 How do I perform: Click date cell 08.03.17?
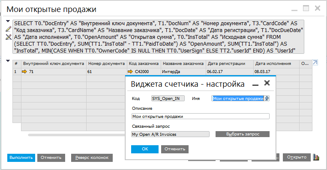276,71
